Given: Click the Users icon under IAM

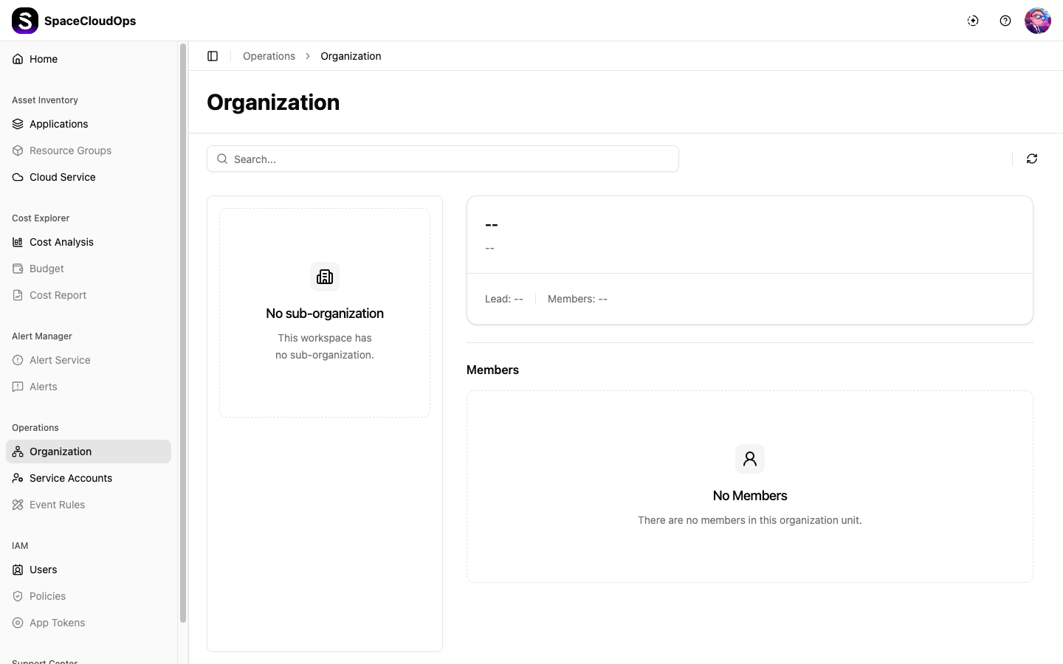Looking at the screenshot, I should [x=18, y=570].
